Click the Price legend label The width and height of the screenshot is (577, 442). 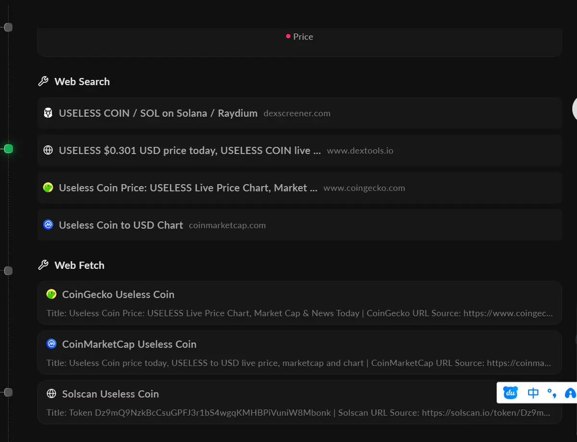coord(303,37)
